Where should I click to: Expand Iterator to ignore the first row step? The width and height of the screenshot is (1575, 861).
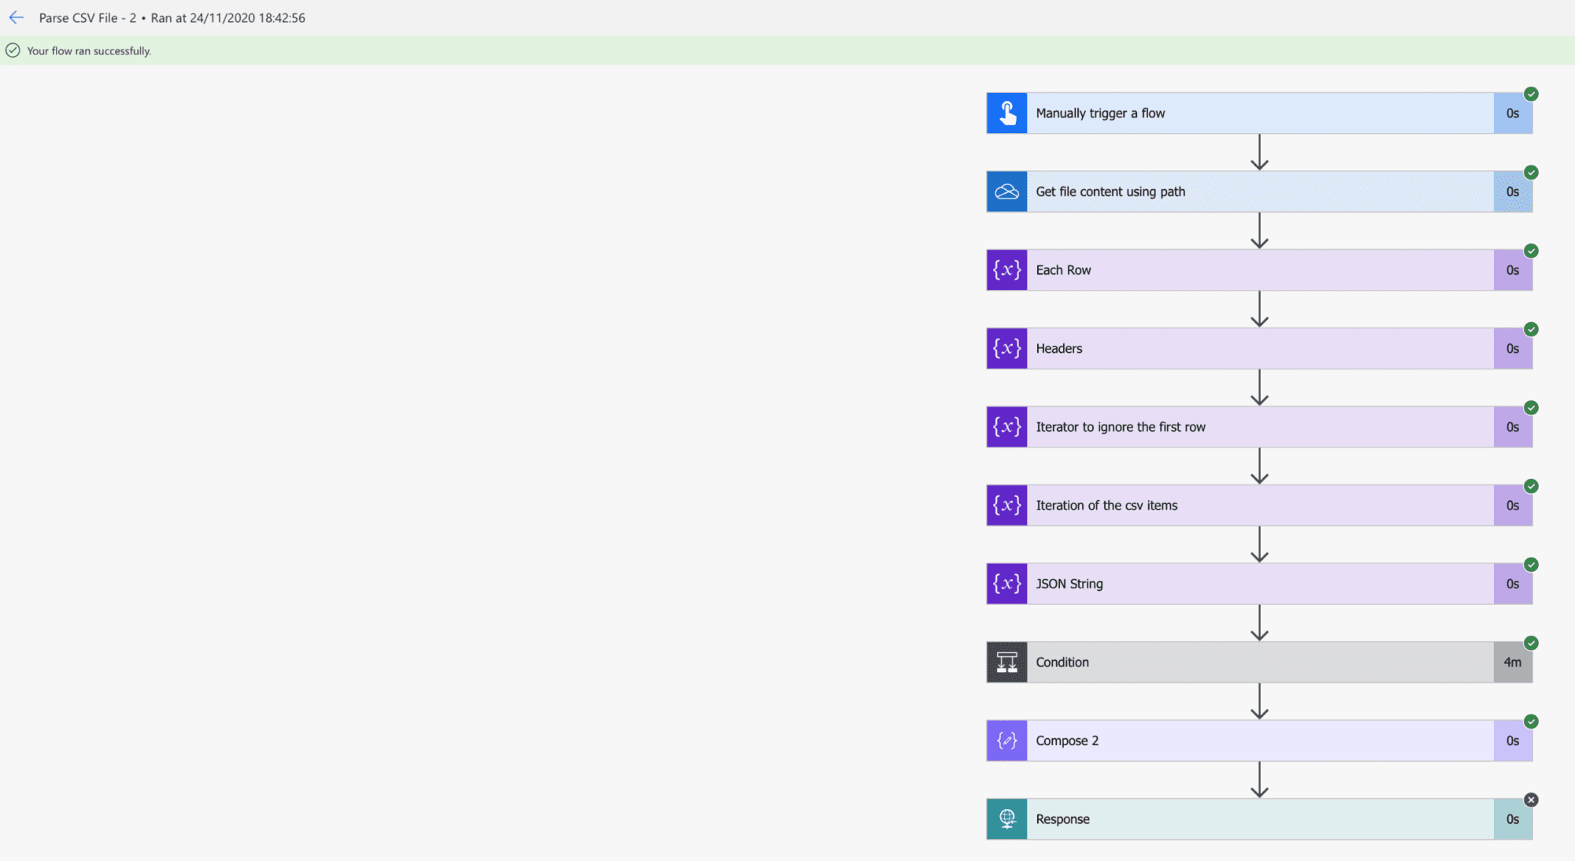coord(1259,427)
